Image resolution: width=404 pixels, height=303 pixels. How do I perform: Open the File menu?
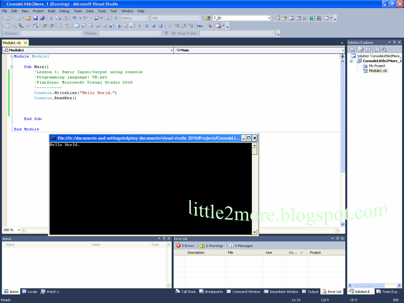coord(4,11)
